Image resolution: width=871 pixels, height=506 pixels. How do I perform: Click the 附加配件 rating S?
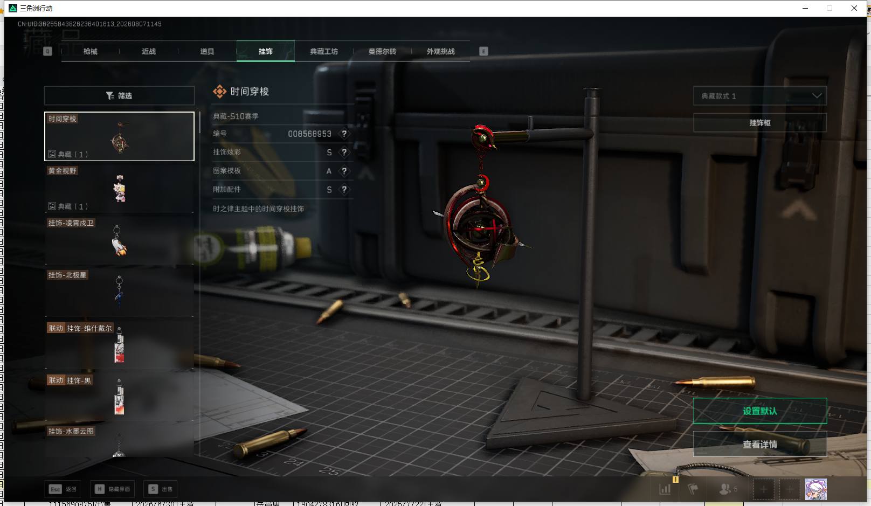pyautogui.click(x=329, y=190)
